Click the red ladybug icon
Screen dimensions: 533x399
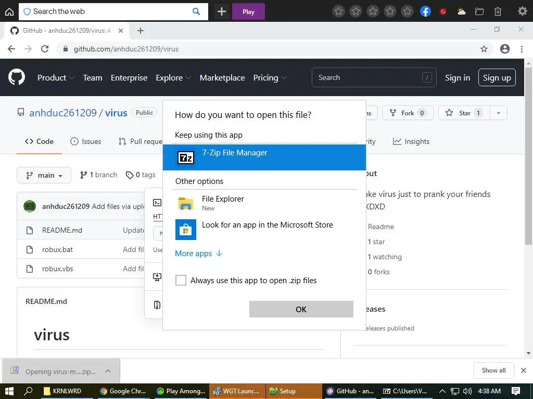[x=443, y=11]
